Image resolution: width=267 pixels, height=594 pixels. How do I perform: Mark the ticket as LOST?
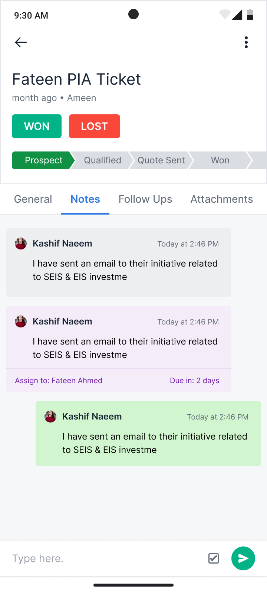point(95,126)
